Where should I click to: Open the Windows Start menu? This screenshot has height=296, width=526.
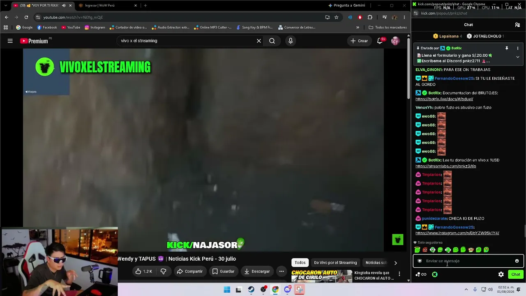click(227, 290)
